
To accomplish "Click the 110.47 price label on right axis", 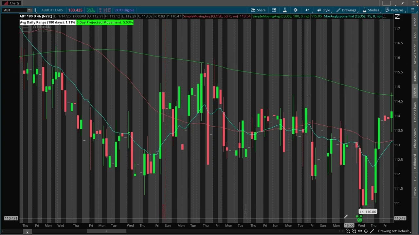I will click(400, 218).
